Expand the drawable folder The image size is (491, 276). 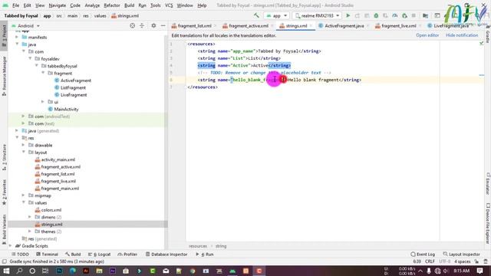[x=24, y=145]
